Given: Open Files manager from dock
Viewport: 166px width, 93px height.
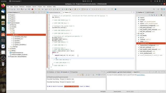Looking at the screenshot, I should [3, 17].
